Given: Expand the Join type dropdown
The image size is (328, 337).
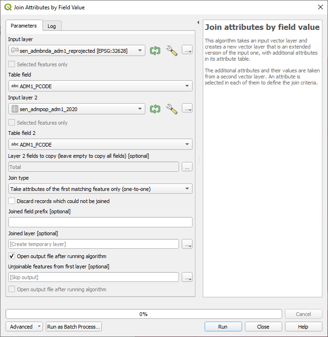Looking at the screenshot, I should [x=100, y=189].
